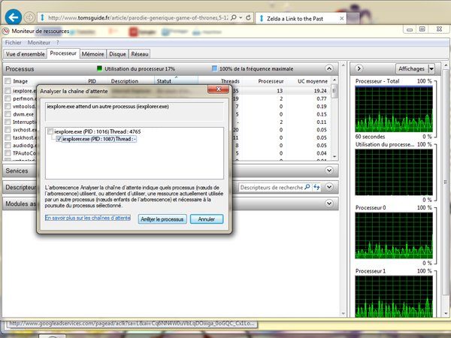451x338 pixels.
Task: Open the ? help menu
Action: pyautogui.click(x=58, y=43)
